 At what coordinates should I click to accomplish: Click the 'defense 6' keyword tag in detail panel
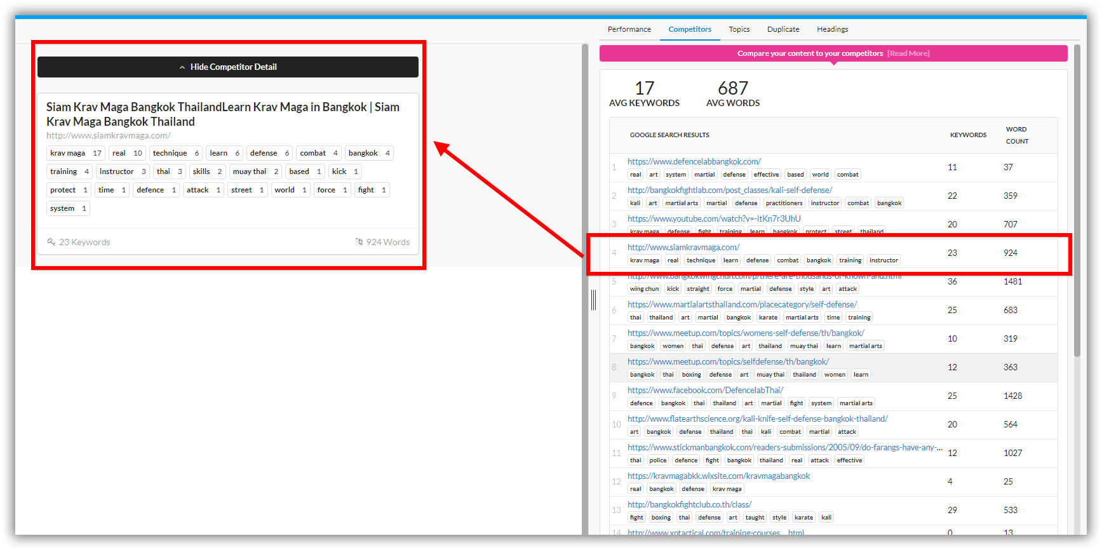point(269,153)
